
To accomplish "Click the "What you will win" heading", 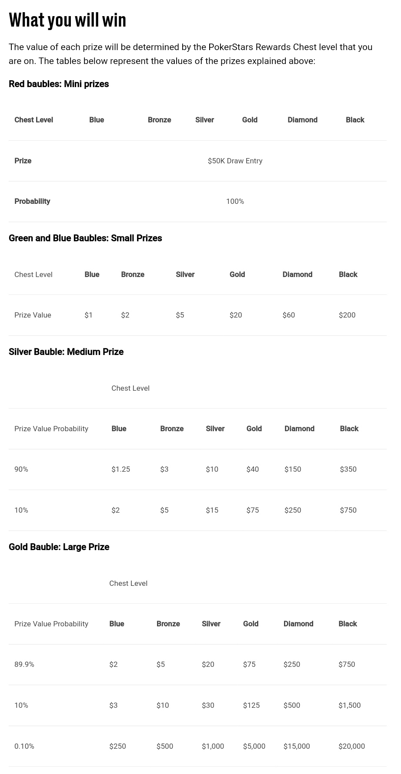I will click(x=67, y=20).
